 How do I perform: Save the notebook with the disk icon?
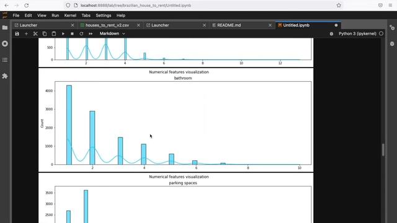[17, 33]
